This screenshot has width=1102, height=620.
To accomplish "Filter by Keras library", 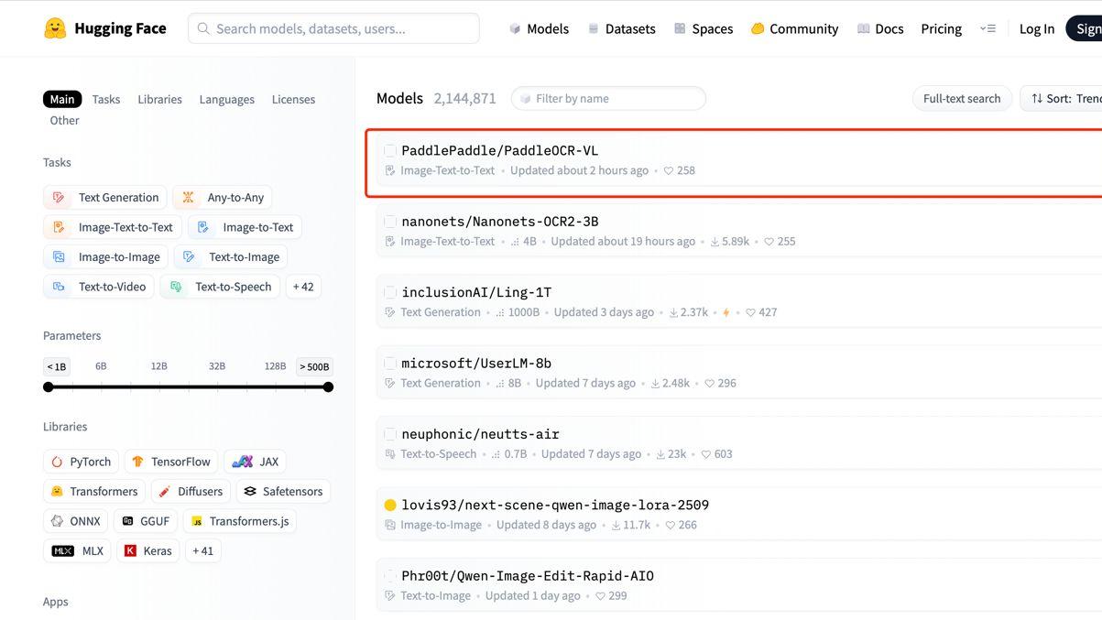I will point(148,550).
